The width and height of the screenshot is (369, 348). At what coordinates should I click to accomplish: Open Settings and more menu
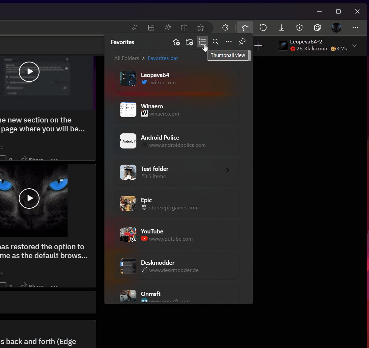(x=355, y=28)
